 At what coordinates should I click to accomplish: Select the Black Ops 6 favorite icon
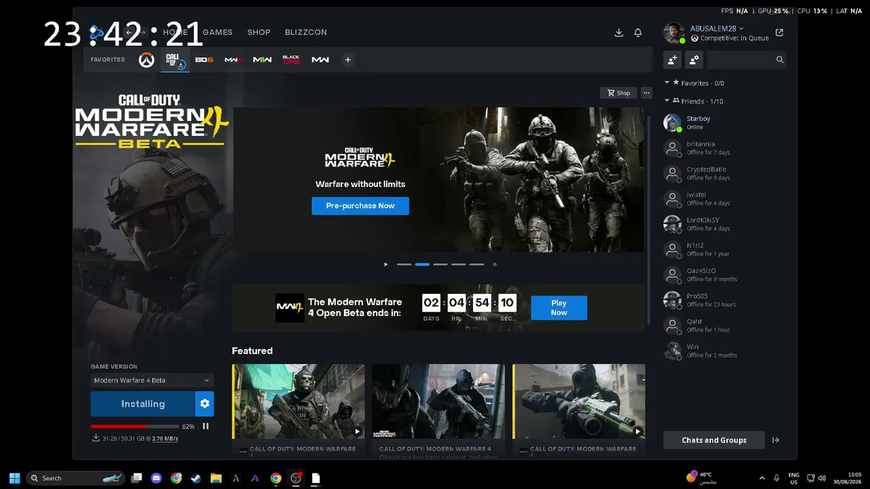204,60
